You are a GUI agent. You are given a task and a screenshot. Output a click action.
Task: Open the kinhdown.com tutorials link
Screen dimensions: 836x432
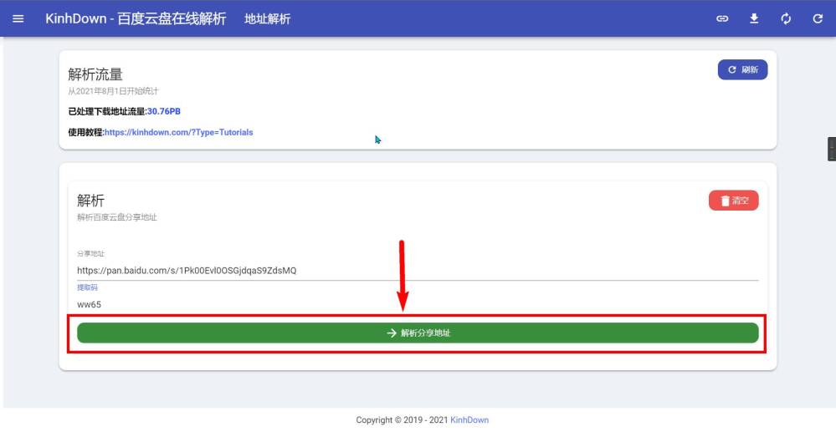[179, 132]
